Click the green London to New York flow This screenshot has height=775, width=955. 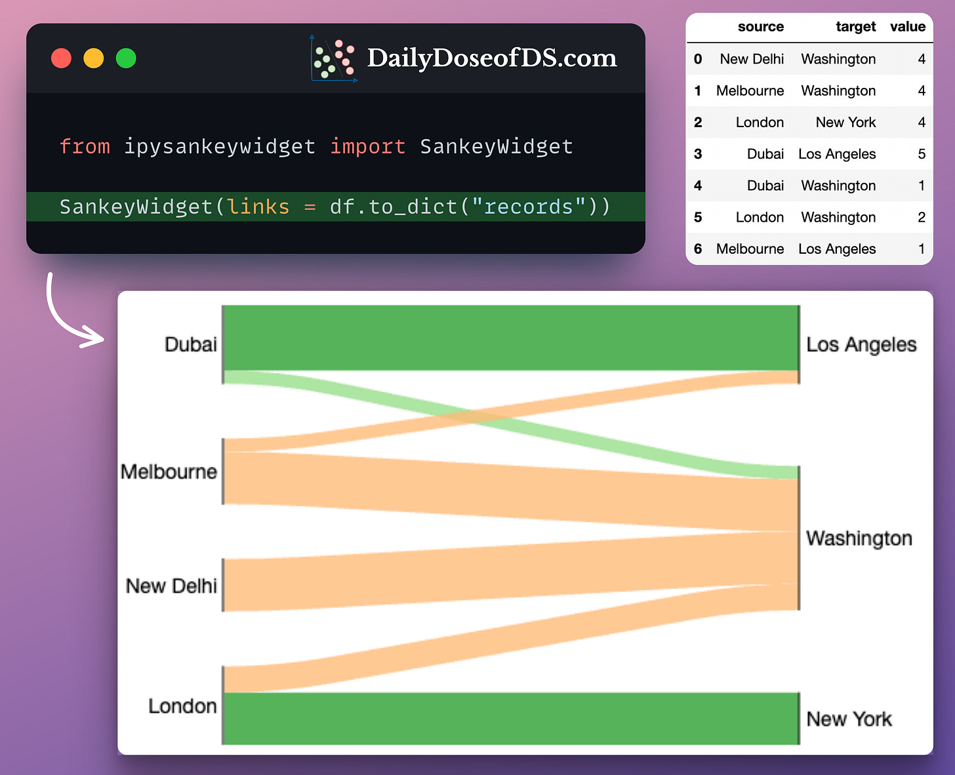click(x=512, y=718)
